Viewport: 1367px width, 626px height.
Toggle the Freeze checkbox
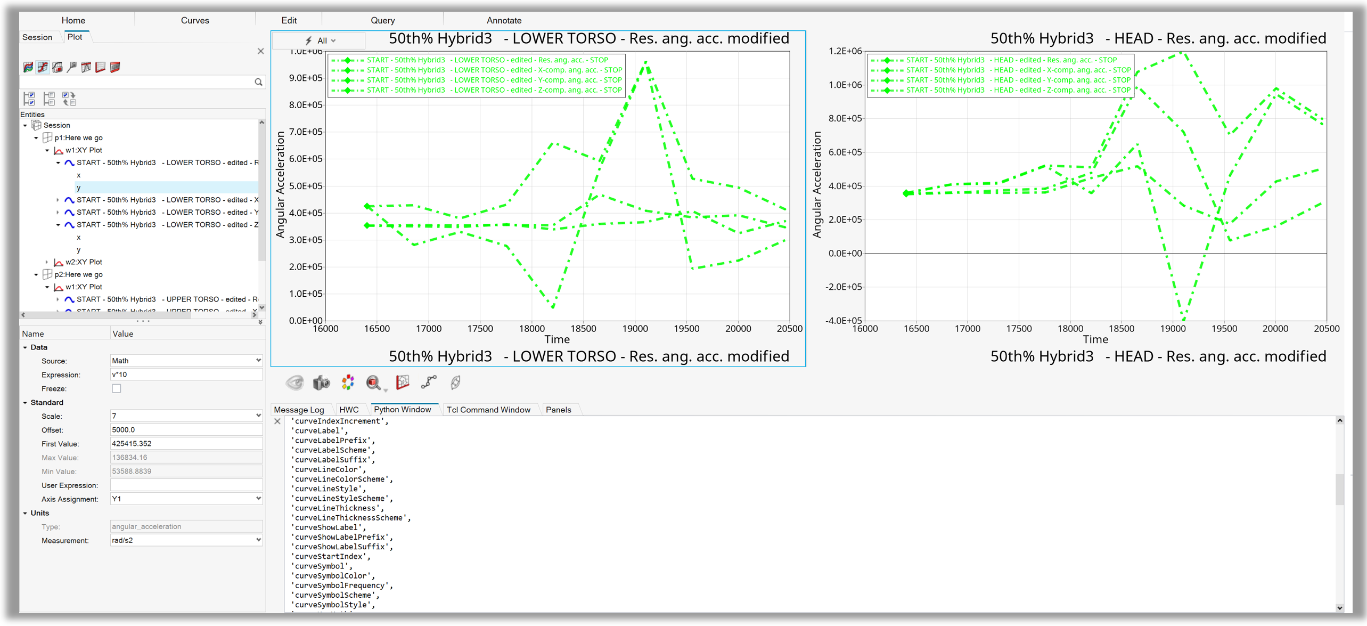[x=117, y=388]
